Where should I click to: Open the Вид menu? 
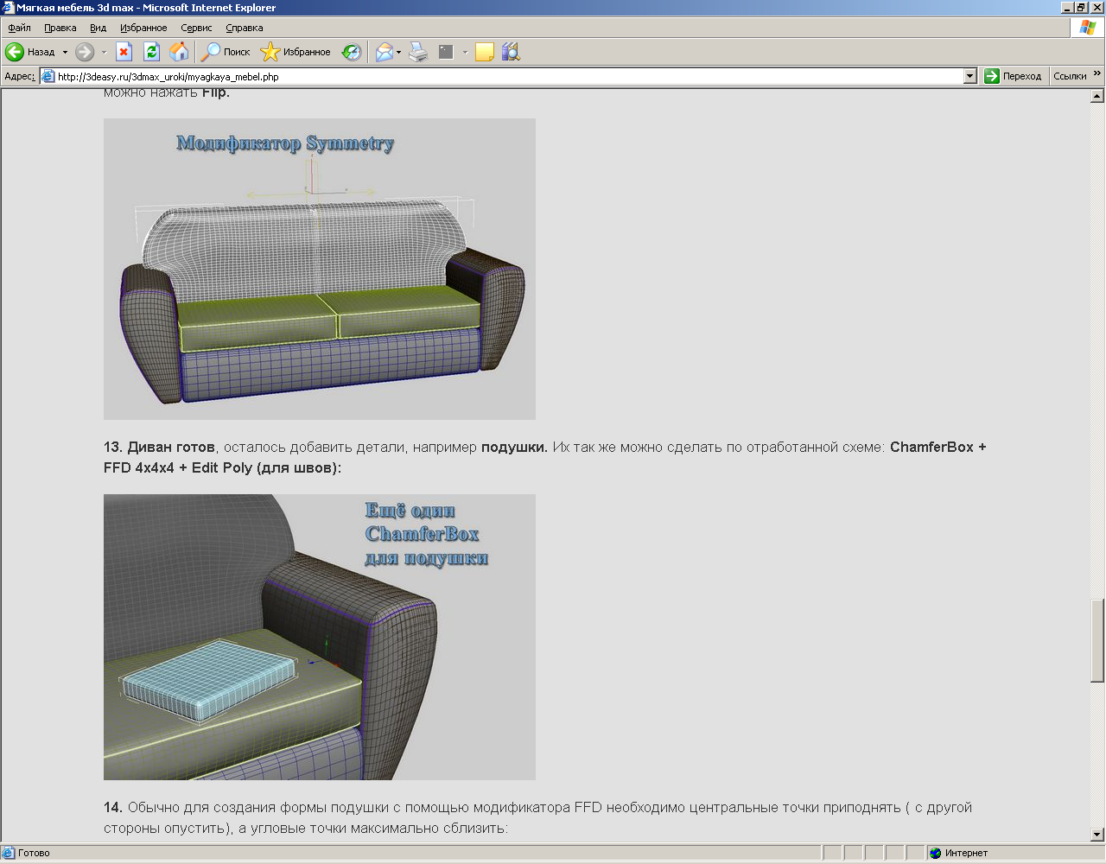[99, 28]
